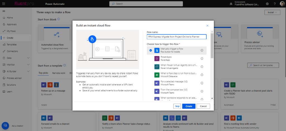Screen dimensions: 286x131
Task: Expand the Data section in sidebar
Action: (28, 58)
